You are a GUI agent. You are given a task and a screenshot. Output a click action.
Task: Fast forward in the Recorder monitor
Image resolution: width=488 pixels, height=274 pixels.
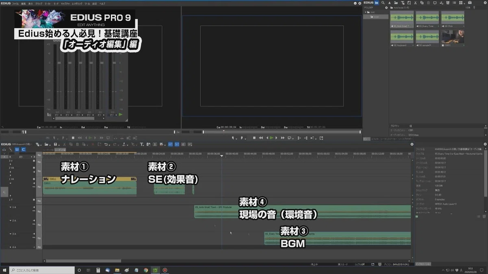[x=283, y=138]
